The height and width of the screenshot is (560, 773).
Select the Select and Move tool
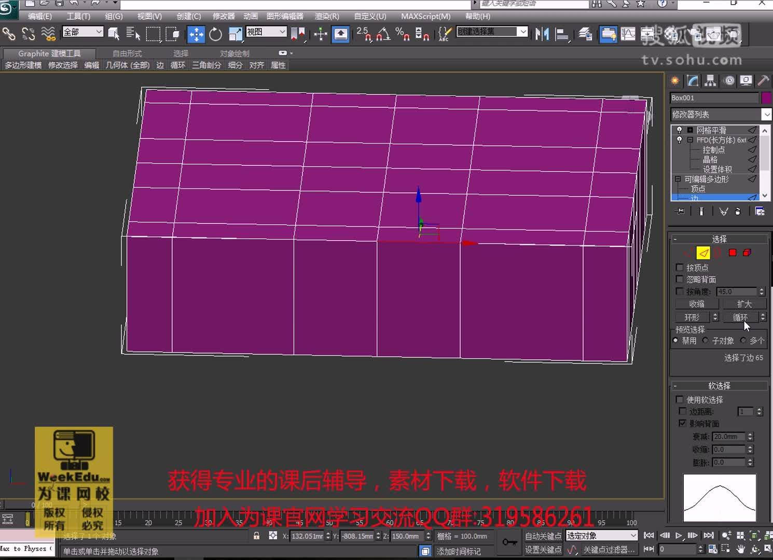tap(196, 34)
